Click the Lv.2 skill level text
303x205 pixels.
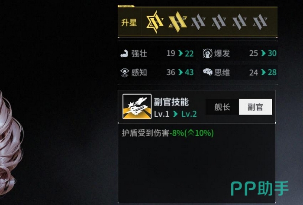[x=189, y=114]
